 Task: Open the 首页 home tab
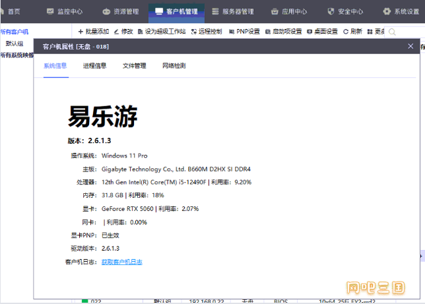pyautogui.click(x=11, y=12)
